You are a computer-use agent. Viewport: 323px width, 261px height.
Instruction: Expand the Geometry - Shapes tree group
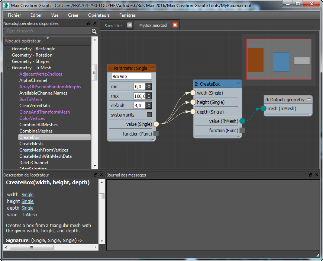coord(7,61)
